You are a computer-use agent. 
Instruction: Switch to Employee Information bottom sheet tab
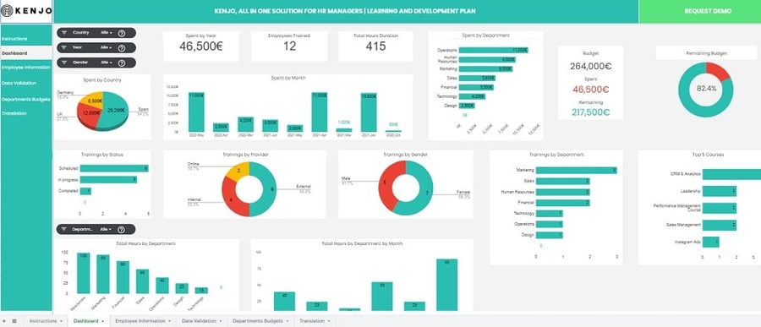[143, 321]
